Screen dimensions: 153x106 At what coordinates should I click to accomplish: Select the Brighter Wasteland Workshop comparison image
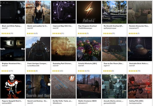click(x=12, y=49)
